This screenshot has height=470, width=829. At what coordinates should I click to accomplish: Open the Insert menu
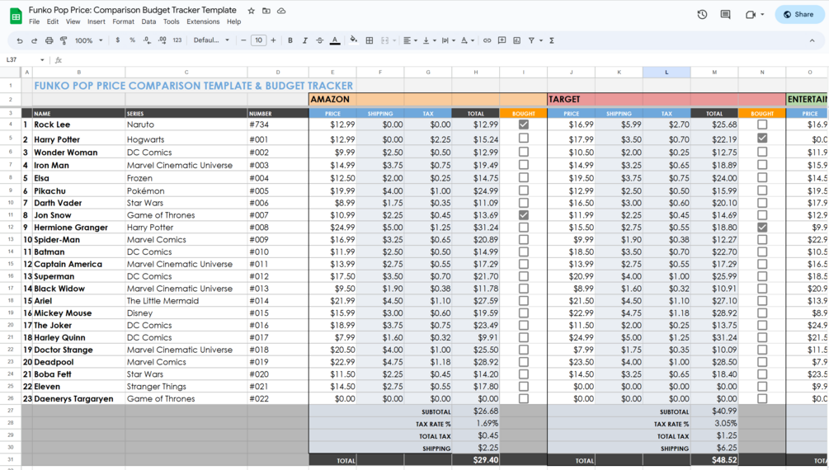pyautogui.click(x=97, y=21)
